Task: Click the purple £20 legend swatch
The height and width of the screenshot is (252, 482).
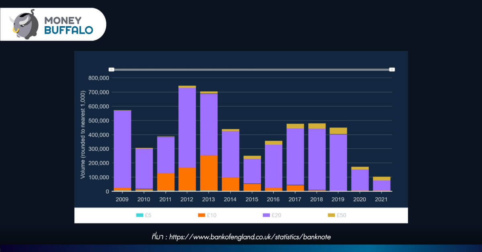Action: pos(266,215)
